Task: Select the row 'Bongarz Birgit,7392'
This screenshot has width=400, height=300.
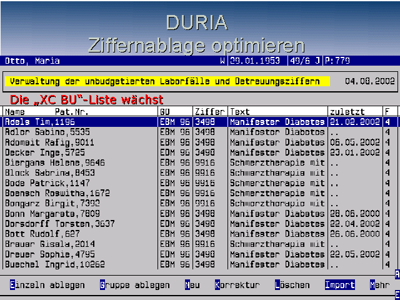Action: click(x=200, y=203)
